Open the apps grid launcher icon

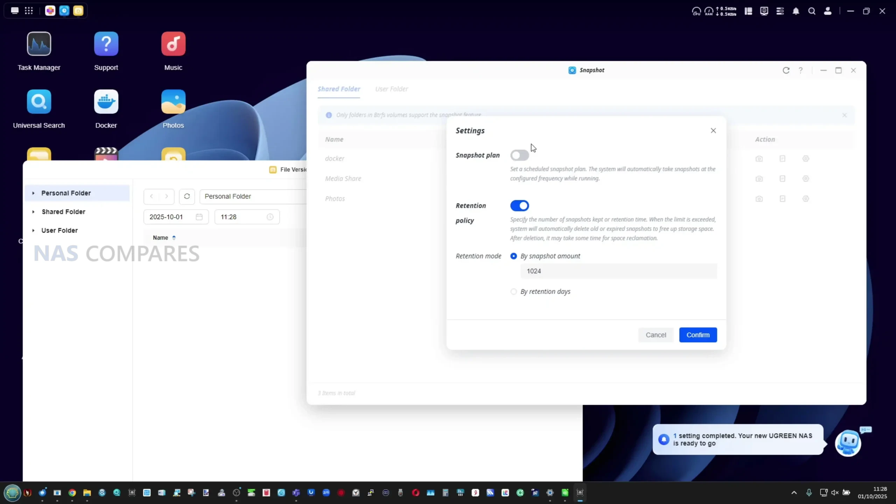[x=29, y=11]
